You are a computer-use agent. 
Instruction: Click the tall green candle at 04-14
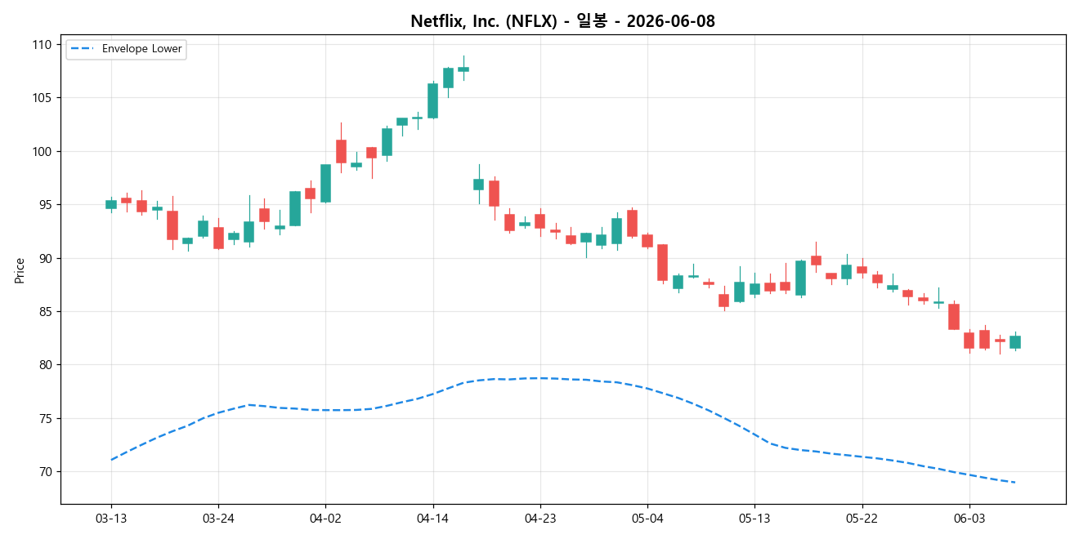coord(432,100)
